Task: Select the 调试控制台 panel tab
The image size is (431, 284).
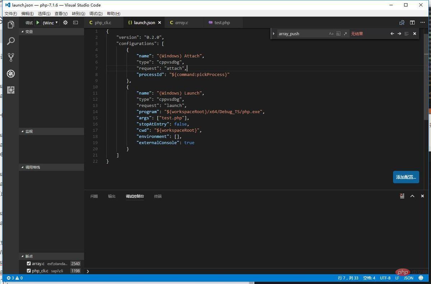Action: [135, 196]
